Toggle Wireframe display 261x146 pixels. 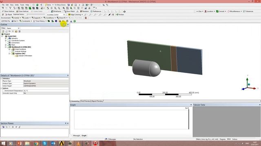[56, 11]
